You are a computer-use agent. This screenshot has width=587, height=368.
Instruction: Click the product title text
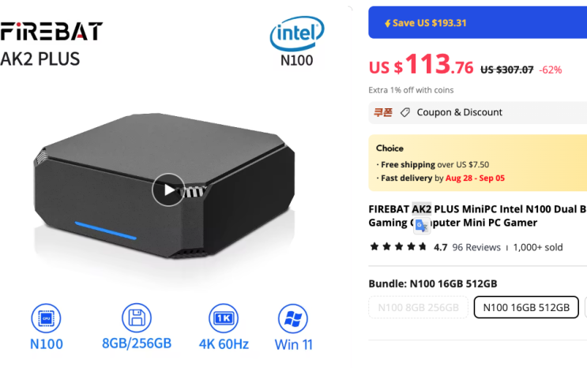(478, 216)
